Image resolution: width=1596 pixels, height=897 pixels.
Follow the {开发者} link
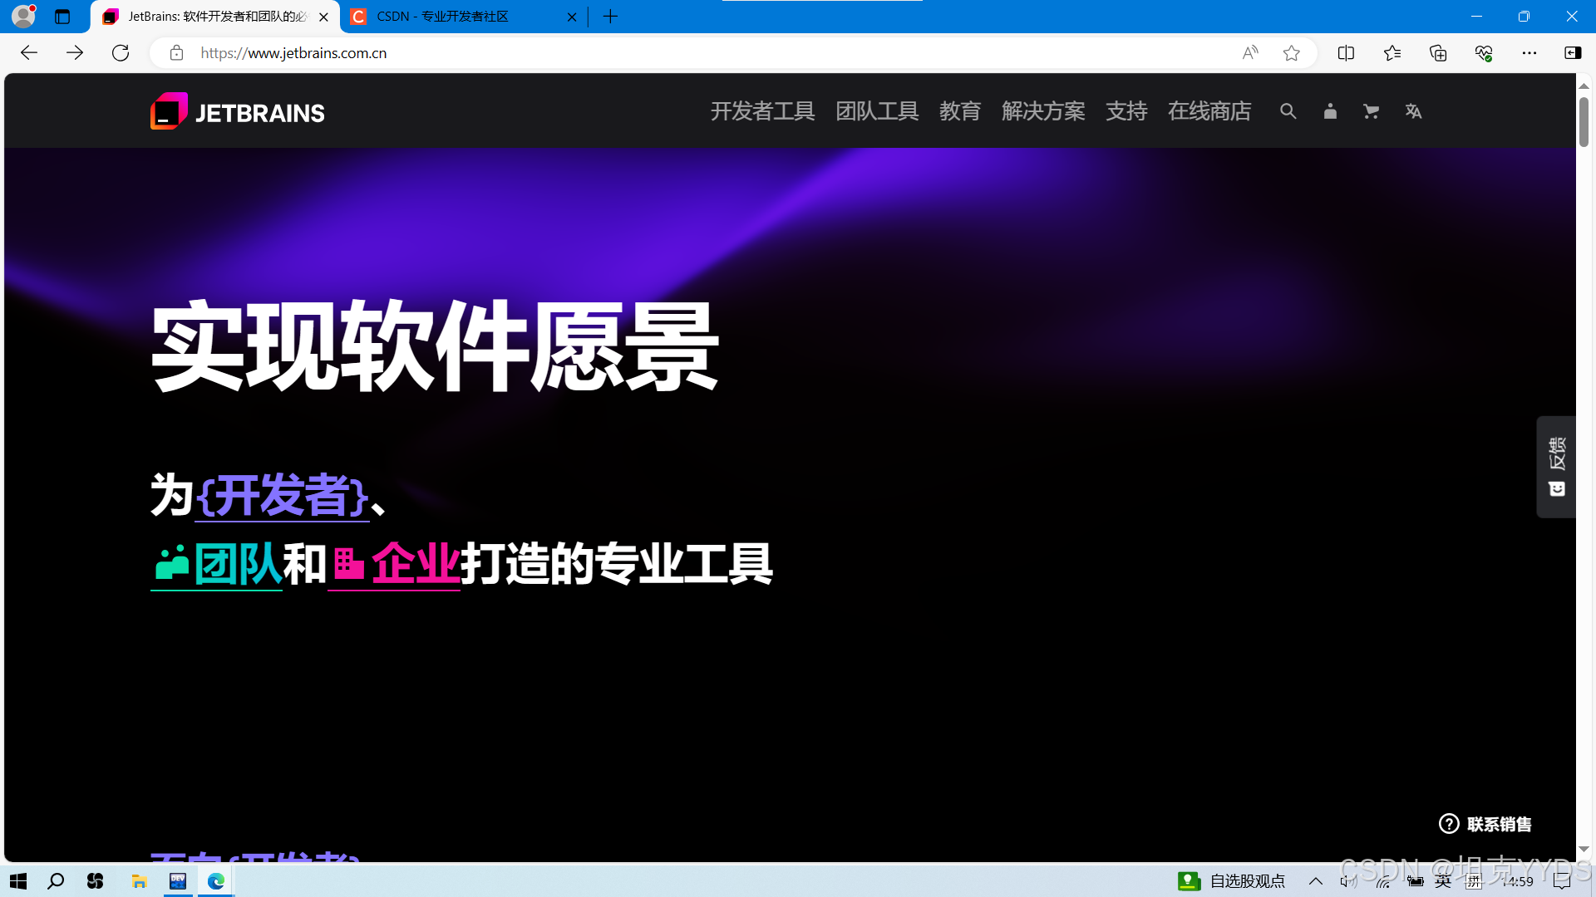coord(282,496)
